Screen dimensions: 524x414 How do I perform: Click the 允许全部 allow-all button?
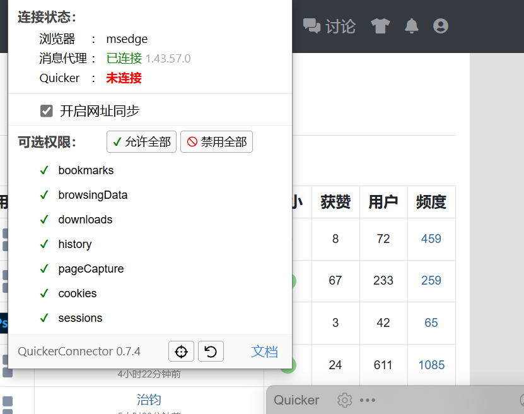[141, 142]
